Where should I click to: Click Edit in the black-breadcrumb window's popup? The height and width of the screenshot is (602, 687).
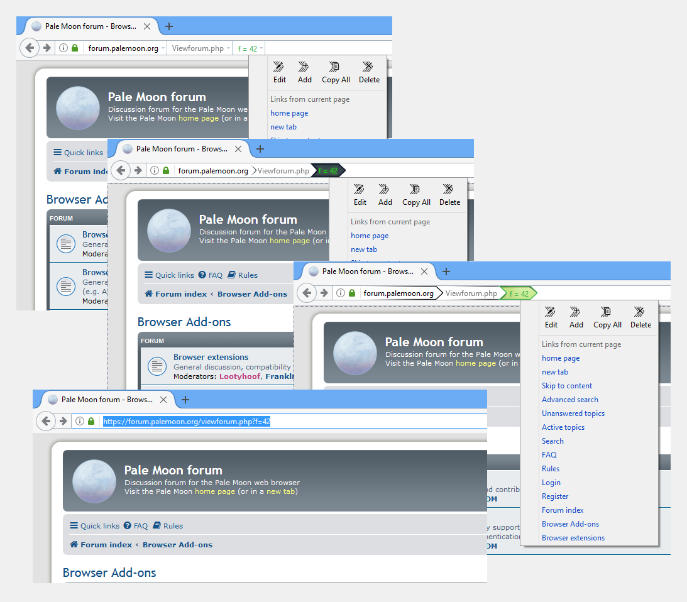point(360,195)
